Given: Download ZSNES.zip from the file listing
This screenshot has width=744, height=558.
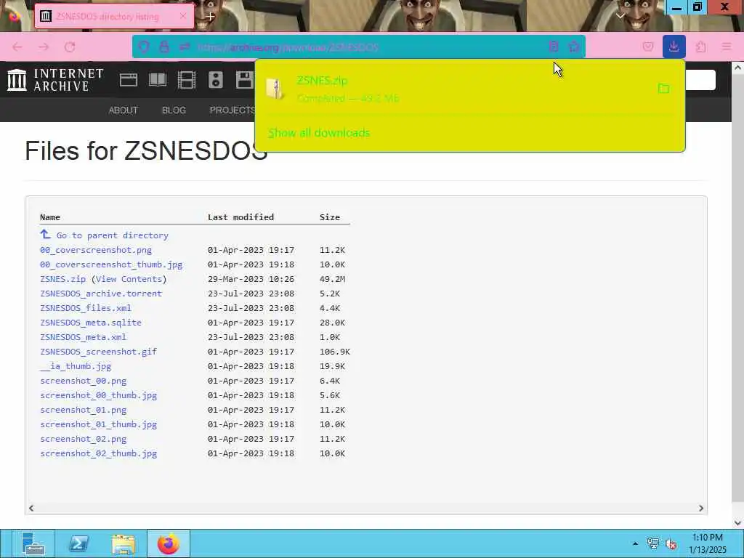Looking at the screenshot, I should pos(63,279).
